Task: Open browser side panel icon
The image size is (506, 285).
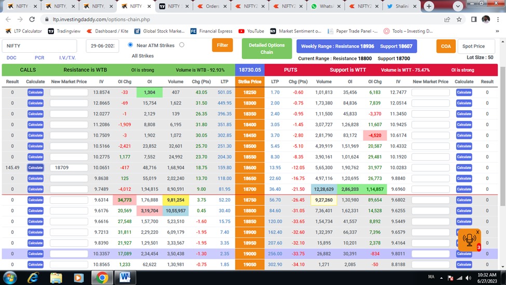Action: tap(474, 19)
